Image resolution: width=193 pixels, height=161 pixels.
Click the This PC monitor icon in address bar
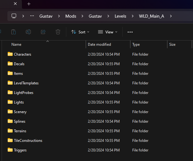point(14,16)
